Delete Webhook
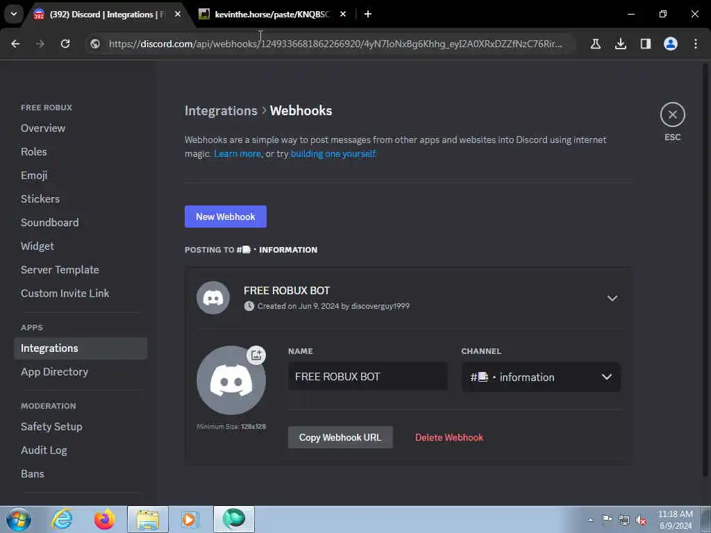The image size is (711, 533). pyautogui.click(x=449, y=437)
